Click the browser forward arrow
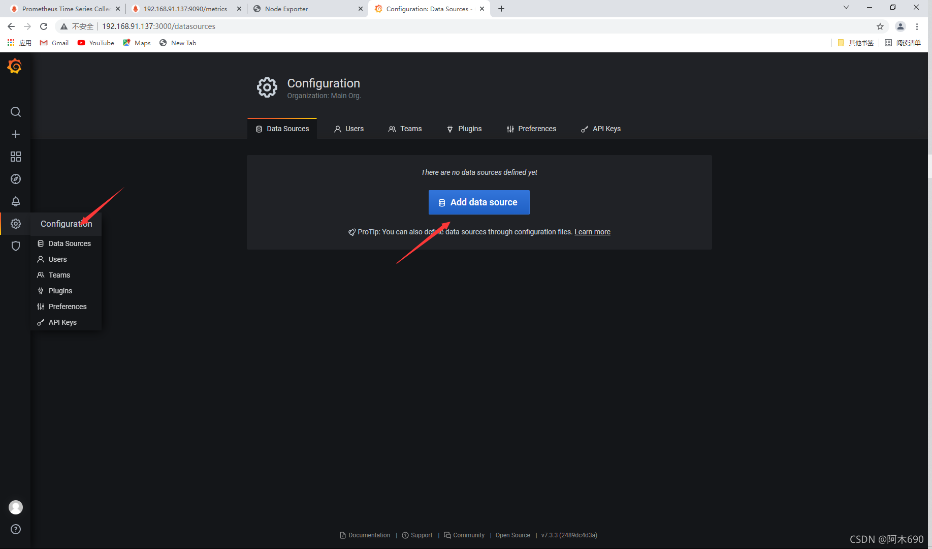This screenshot has width=932, height=549. pos(27,26)
